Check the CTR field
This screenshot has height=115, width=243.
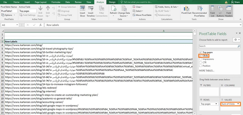coord(200,62)
